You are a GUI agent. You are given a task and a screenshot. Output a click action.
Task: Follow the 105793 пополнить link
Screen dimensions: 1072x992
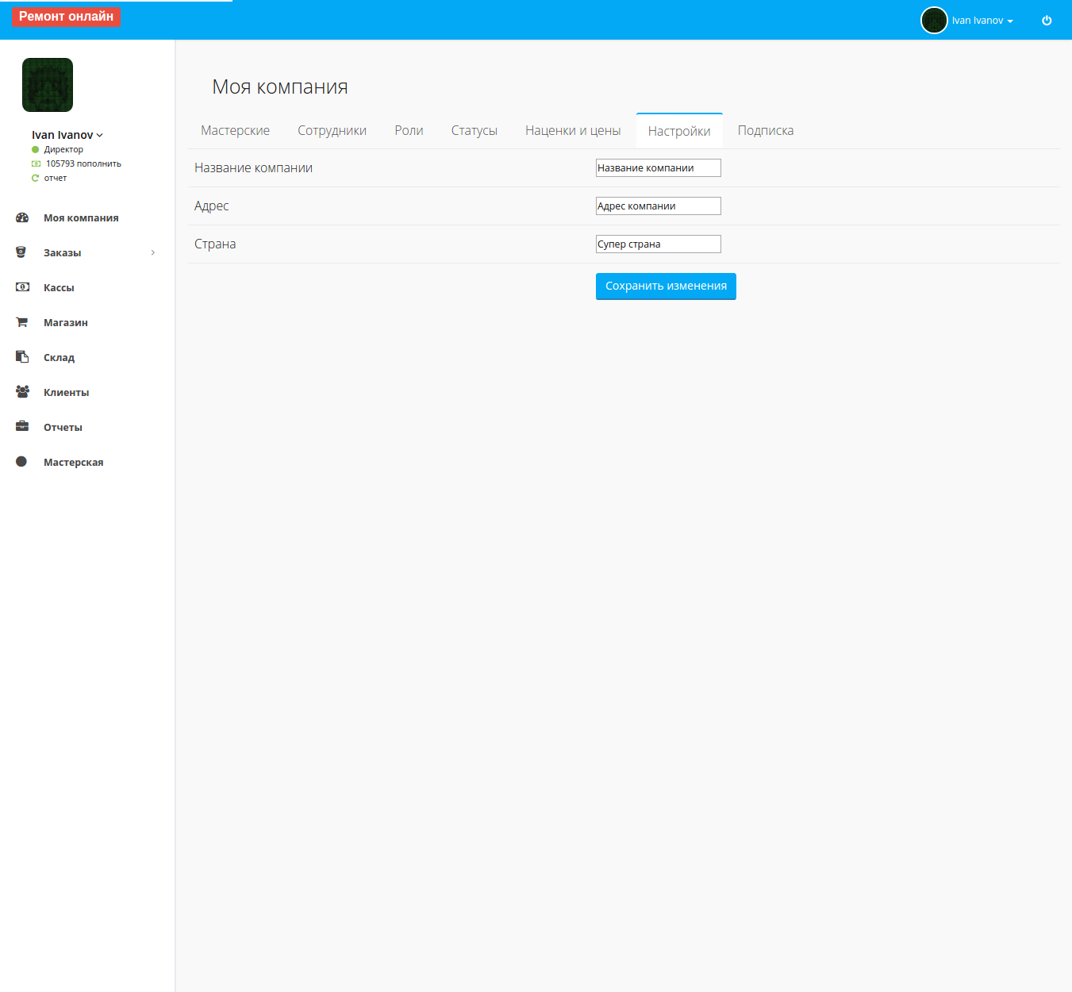click(x=83, y=163)
